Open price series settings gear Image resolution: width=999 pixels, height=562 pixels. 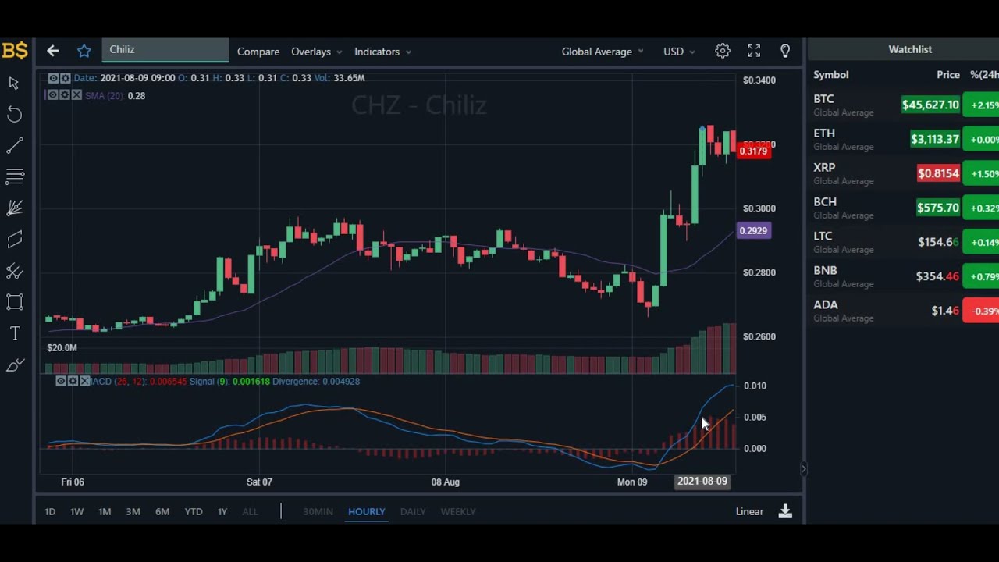tap(66, 78)
